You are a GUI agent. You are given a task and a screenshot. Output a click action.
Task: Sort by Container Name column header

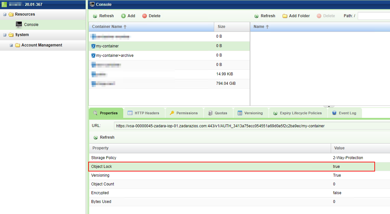pyautogui.click(x=151, y=27)
